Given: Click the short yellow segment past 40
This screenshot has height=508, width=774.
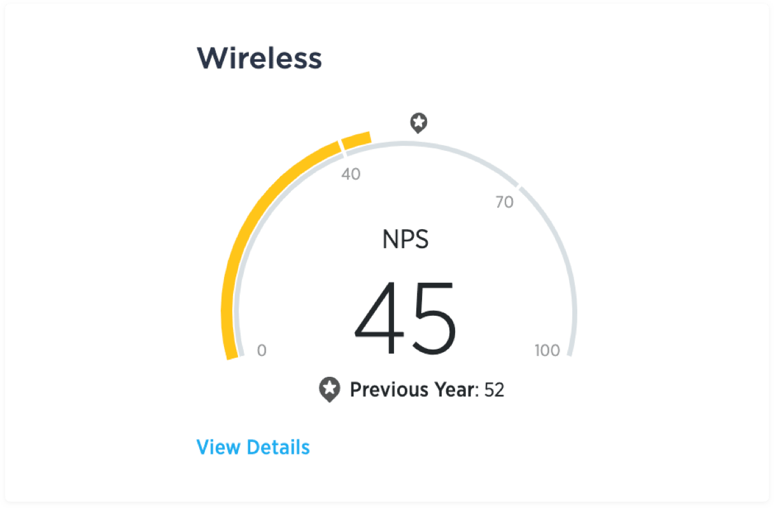Looking at the screenshot, I should 356,141.
